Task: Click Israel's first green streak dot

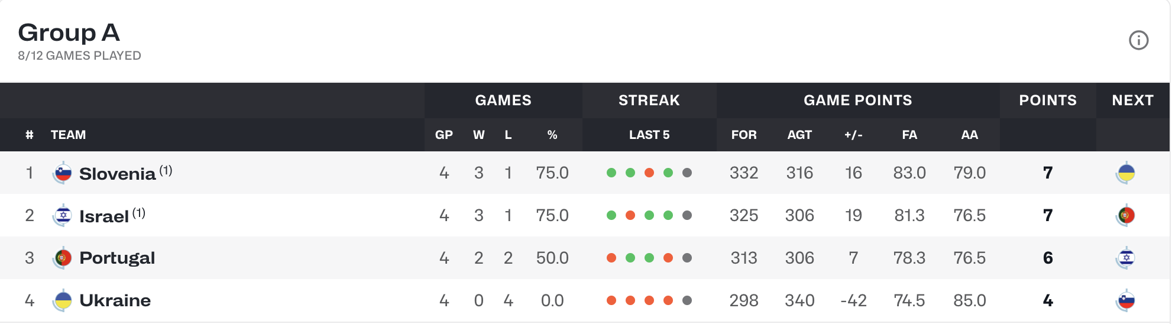Action: 611,216
